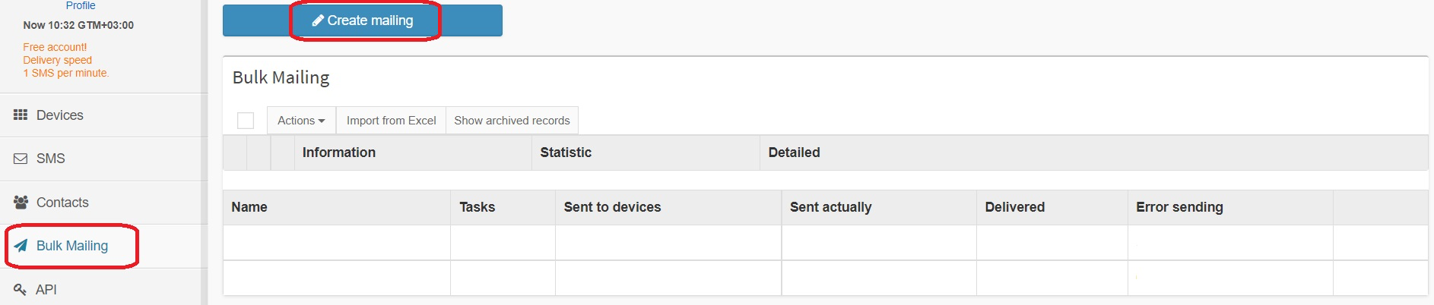Click Show archived records
1434x305 pixels.
(512, 121)
